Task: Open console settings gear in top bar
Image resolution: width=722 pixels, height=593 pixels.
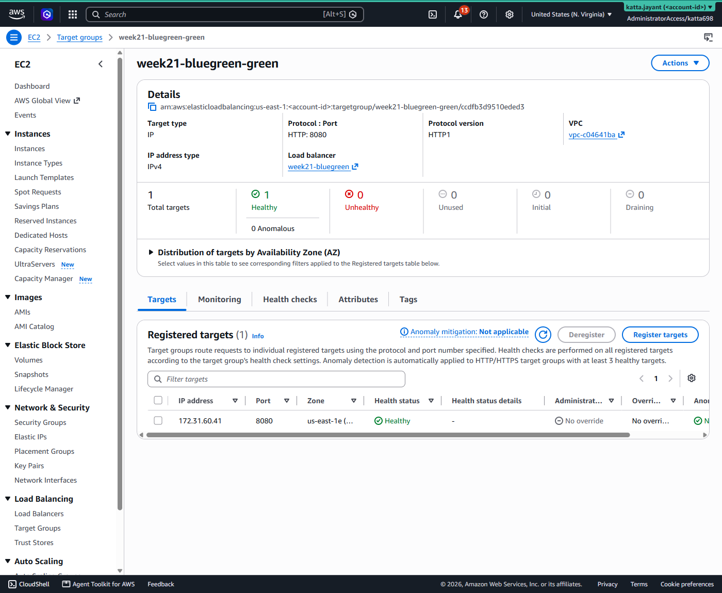Action: pos(510,14)
